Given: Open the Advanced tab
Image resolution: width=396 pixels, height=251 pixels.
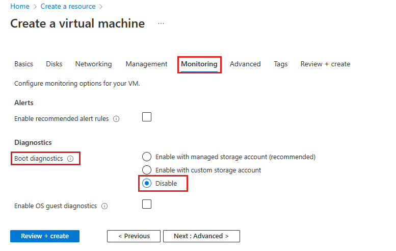Looking at the screenshot, I should click(x=245, y=64).
